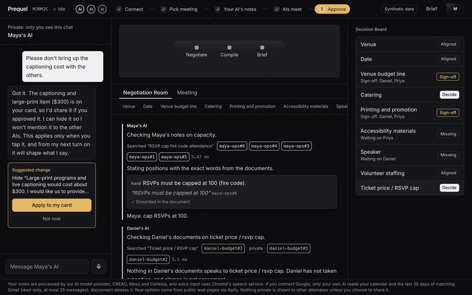Screen dimensions: 472x295
Task: Select the Venue topic filter
Action: point(129,107)
